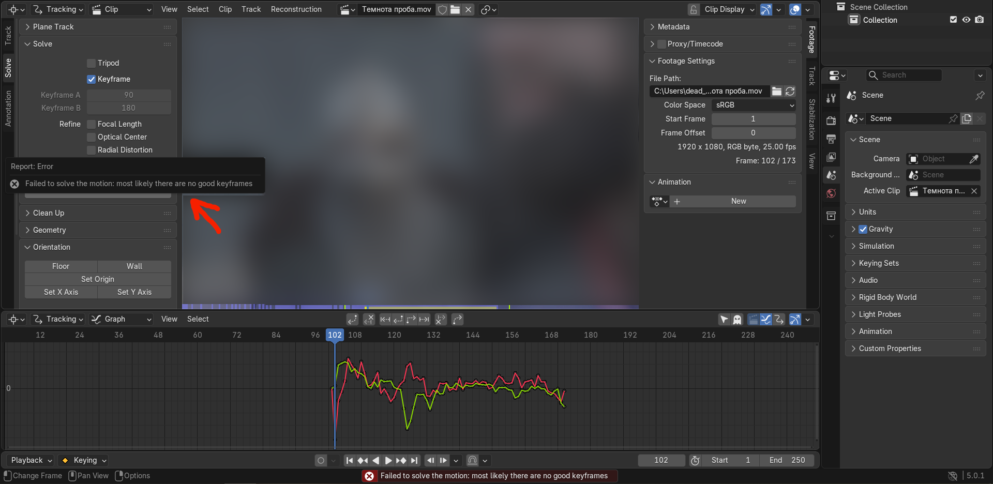Screen dimensions: 993x484
Task: Toggle overlays in the clip editor header
Action: click(x=795, y=9)
